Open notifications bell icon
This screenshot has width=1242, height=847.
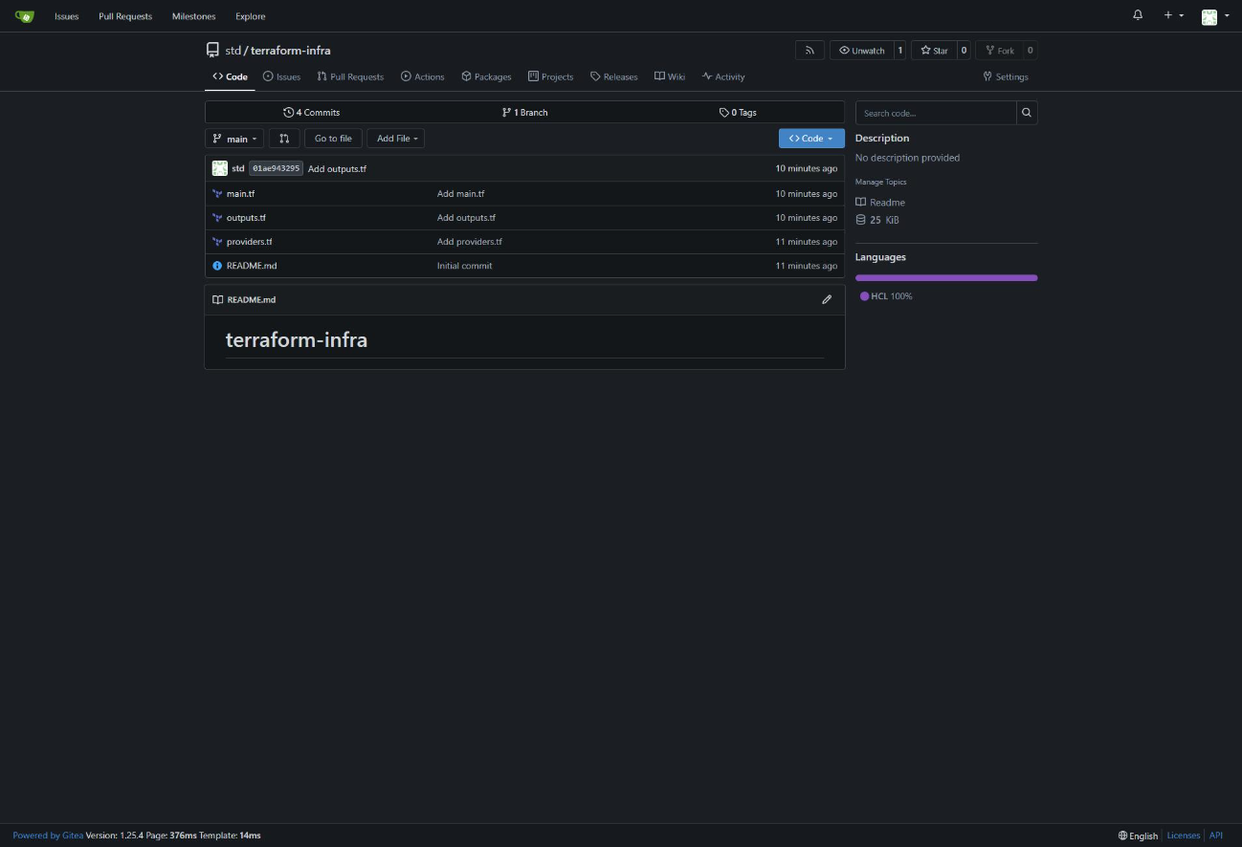pos(1138,15)
